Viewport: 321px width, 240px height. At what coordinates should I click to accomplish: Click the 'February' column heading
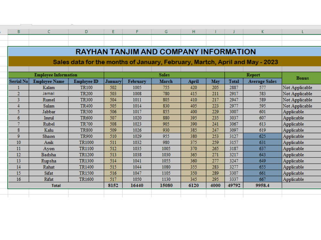click(137, 81)
